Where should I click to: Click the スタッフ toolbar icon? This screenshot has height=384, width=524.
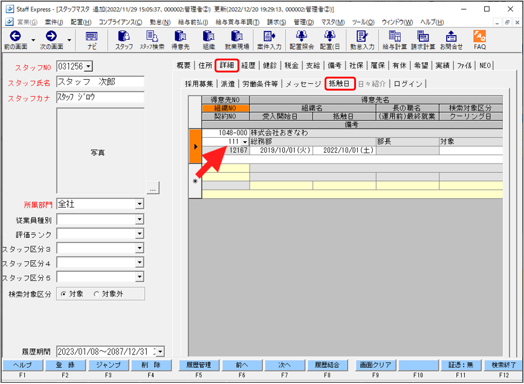124,39
